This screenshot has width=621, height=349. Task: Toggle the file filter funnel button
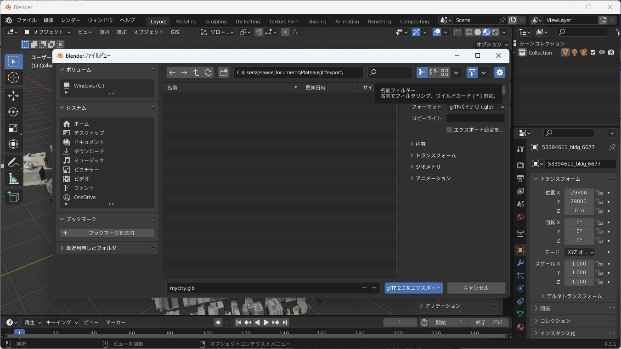[472, 72]
